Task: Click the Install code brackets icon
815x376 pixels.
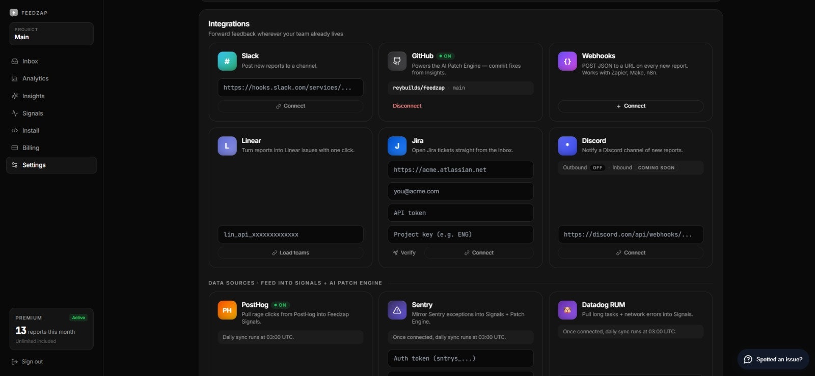Action: 15,130
